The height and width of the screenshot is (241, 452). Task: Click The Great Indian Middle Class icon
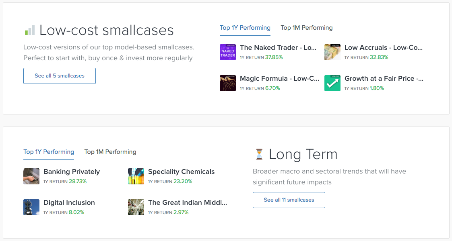136,207
